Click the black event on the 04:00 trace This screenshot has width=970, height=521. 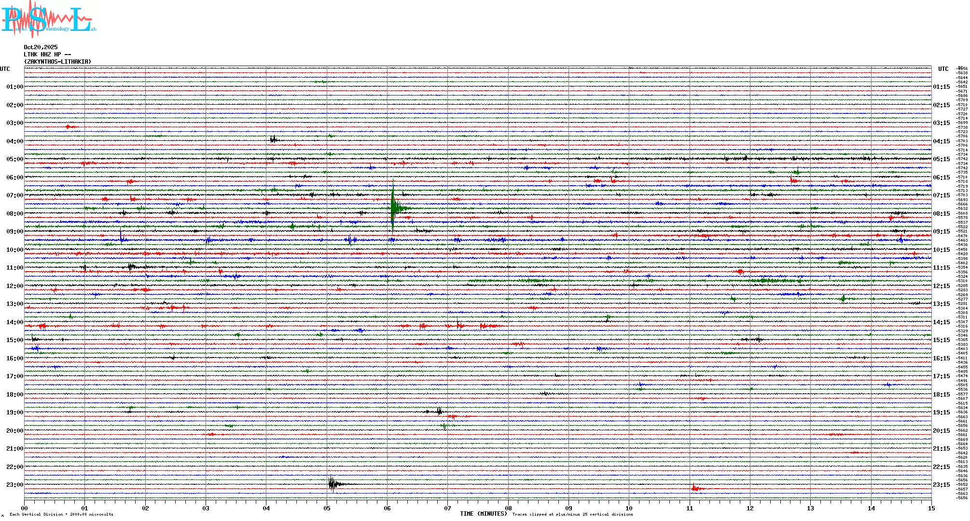tap(274, 140)
